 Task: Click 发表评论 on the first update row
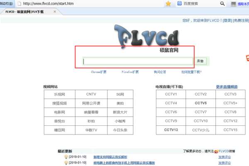click(225, 157)
